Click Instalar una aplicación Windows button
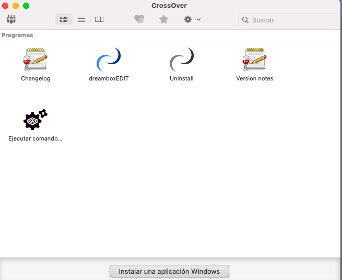This screenshot has height=280, width=342. [x=169, y=272]
